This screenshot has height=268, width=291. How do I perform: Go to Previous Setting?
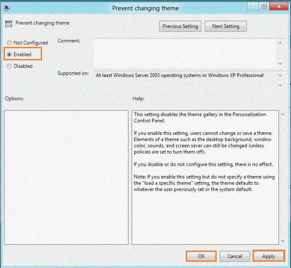[180, 26]
